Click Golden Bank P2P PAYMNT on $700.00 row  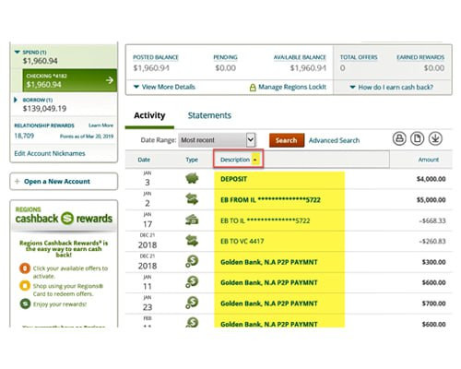tap(269, 304)
